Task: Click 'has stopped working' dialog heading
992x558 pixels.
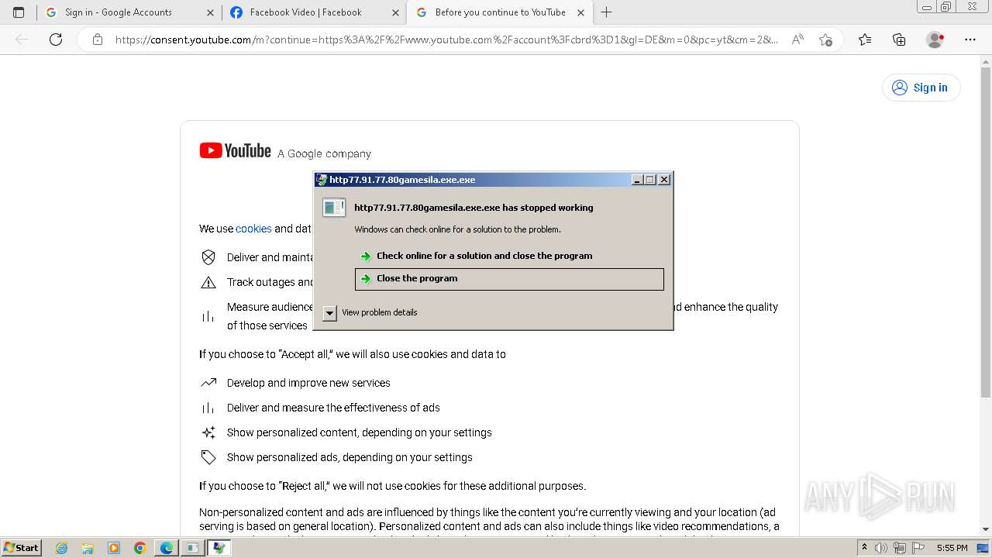Action: pos(474,208)
